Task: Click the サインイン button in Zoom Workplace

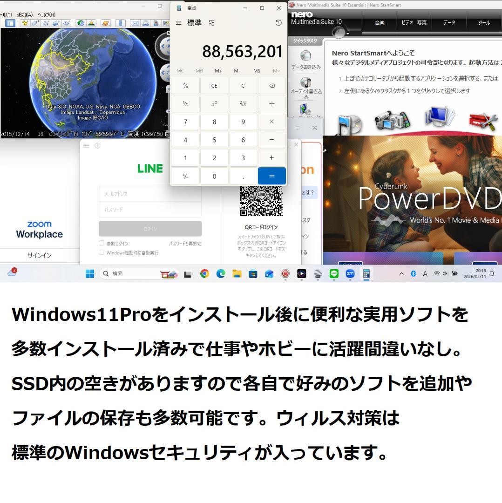Action: [x=40, y=255]
